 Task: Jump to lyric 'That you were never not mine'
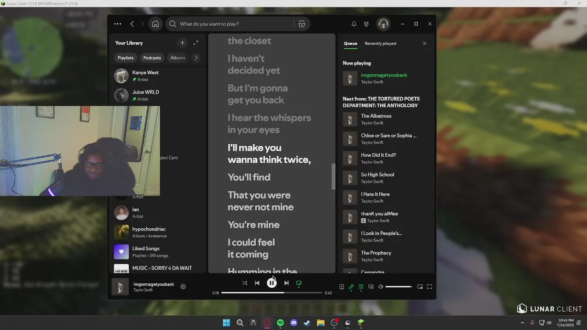point(260,201)
